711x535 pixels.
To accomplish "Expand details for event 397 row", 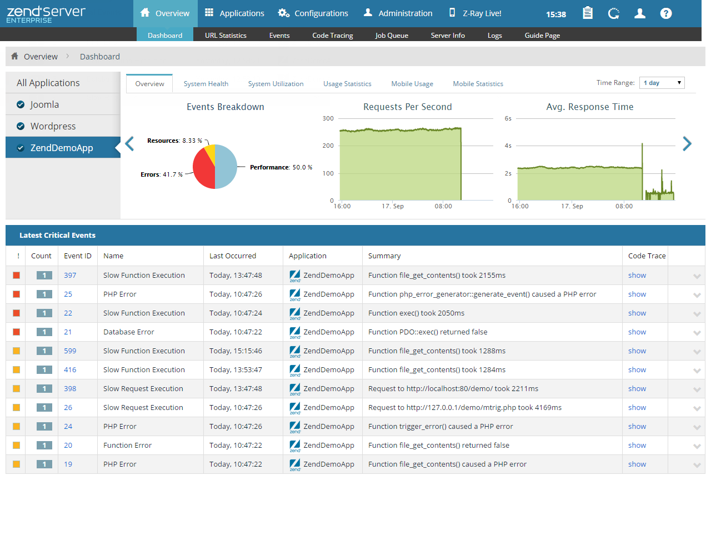I will (x=697, y=276).
